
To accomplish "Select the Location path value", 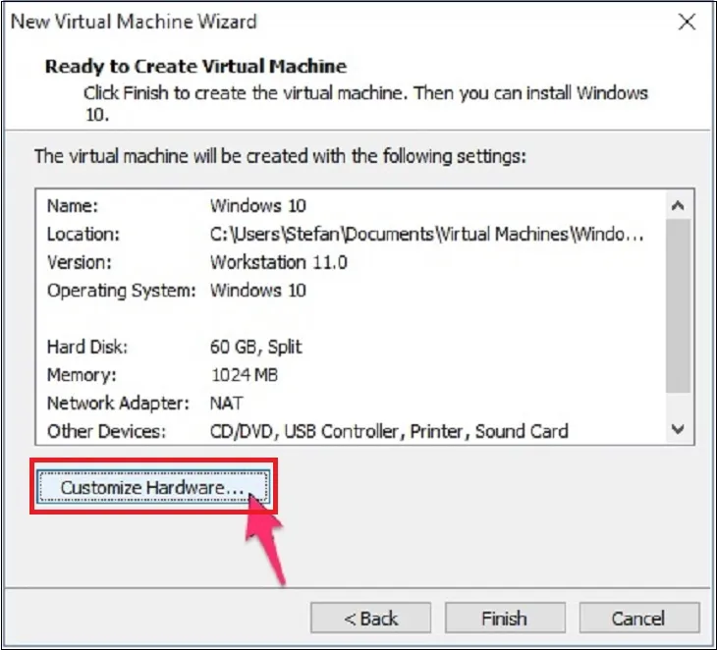I will pyautogui.click(x=426, y=234).
